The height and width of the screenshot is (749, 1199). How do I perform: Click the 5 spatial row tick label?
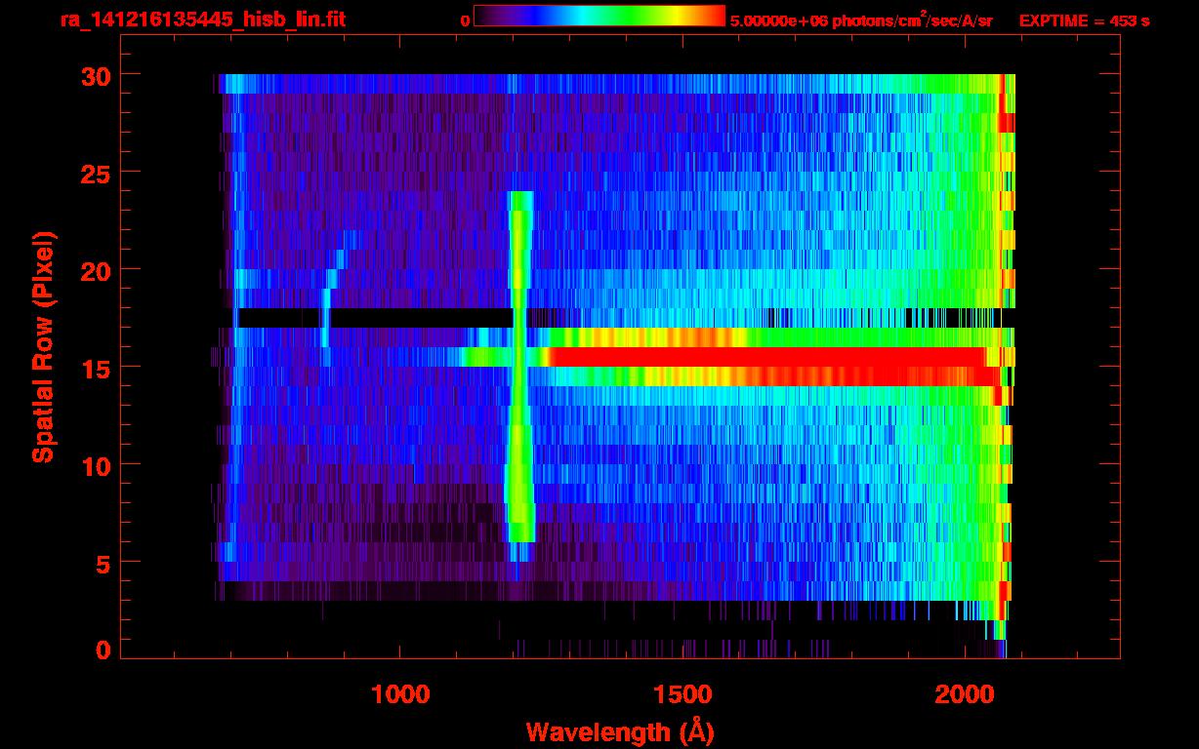(x=104, y=563)
